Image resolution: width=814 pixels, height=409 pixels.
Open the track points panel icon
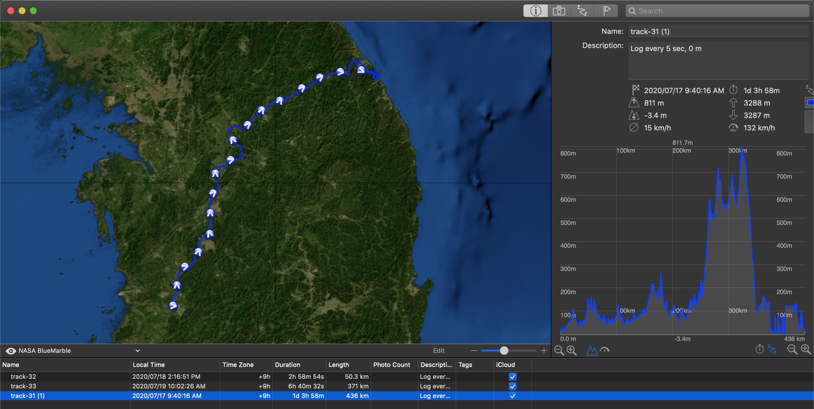[582, 11]
